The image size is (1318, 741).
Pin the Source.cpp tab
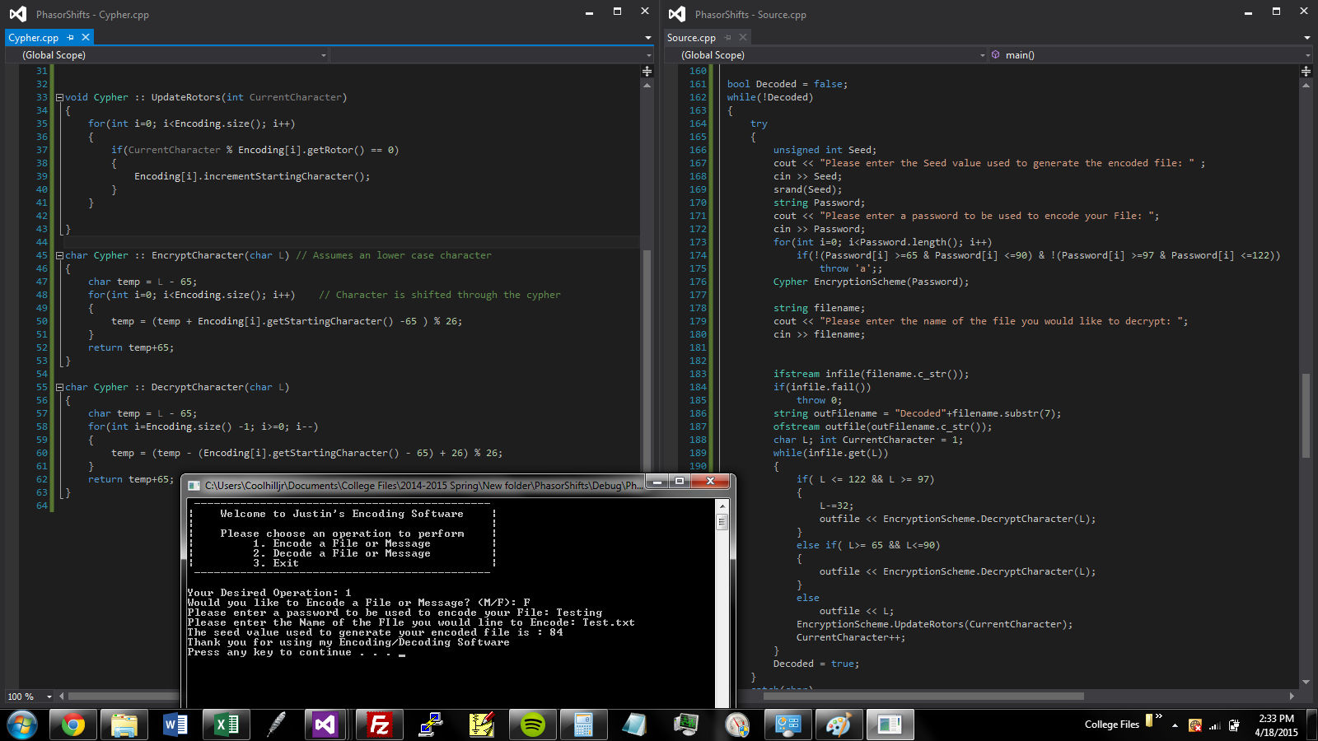727,38
